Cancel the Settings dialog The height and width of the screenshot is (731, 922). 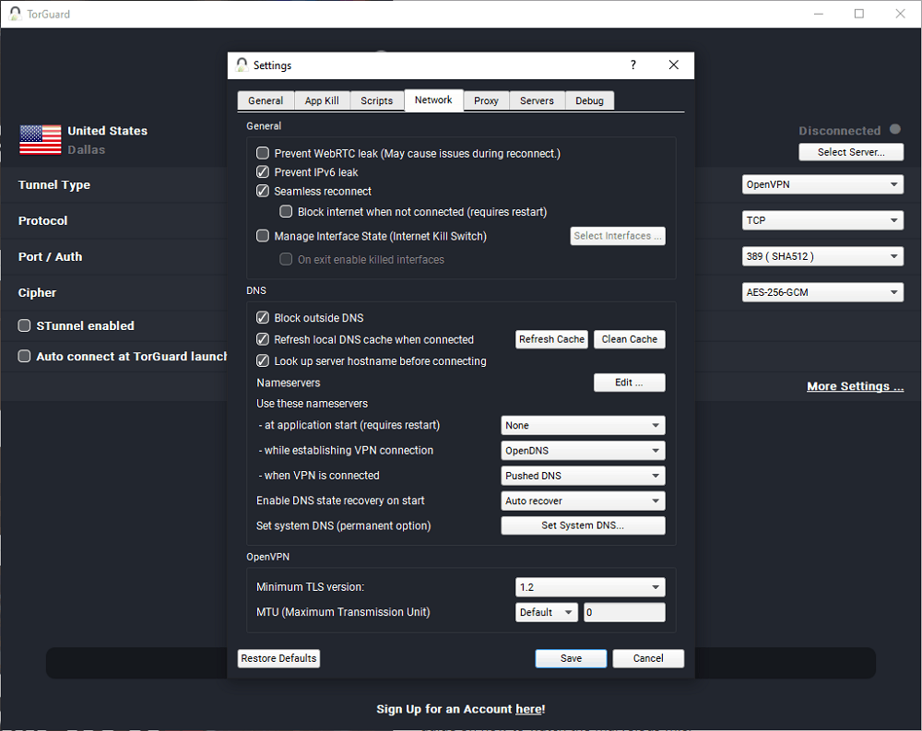648,658
